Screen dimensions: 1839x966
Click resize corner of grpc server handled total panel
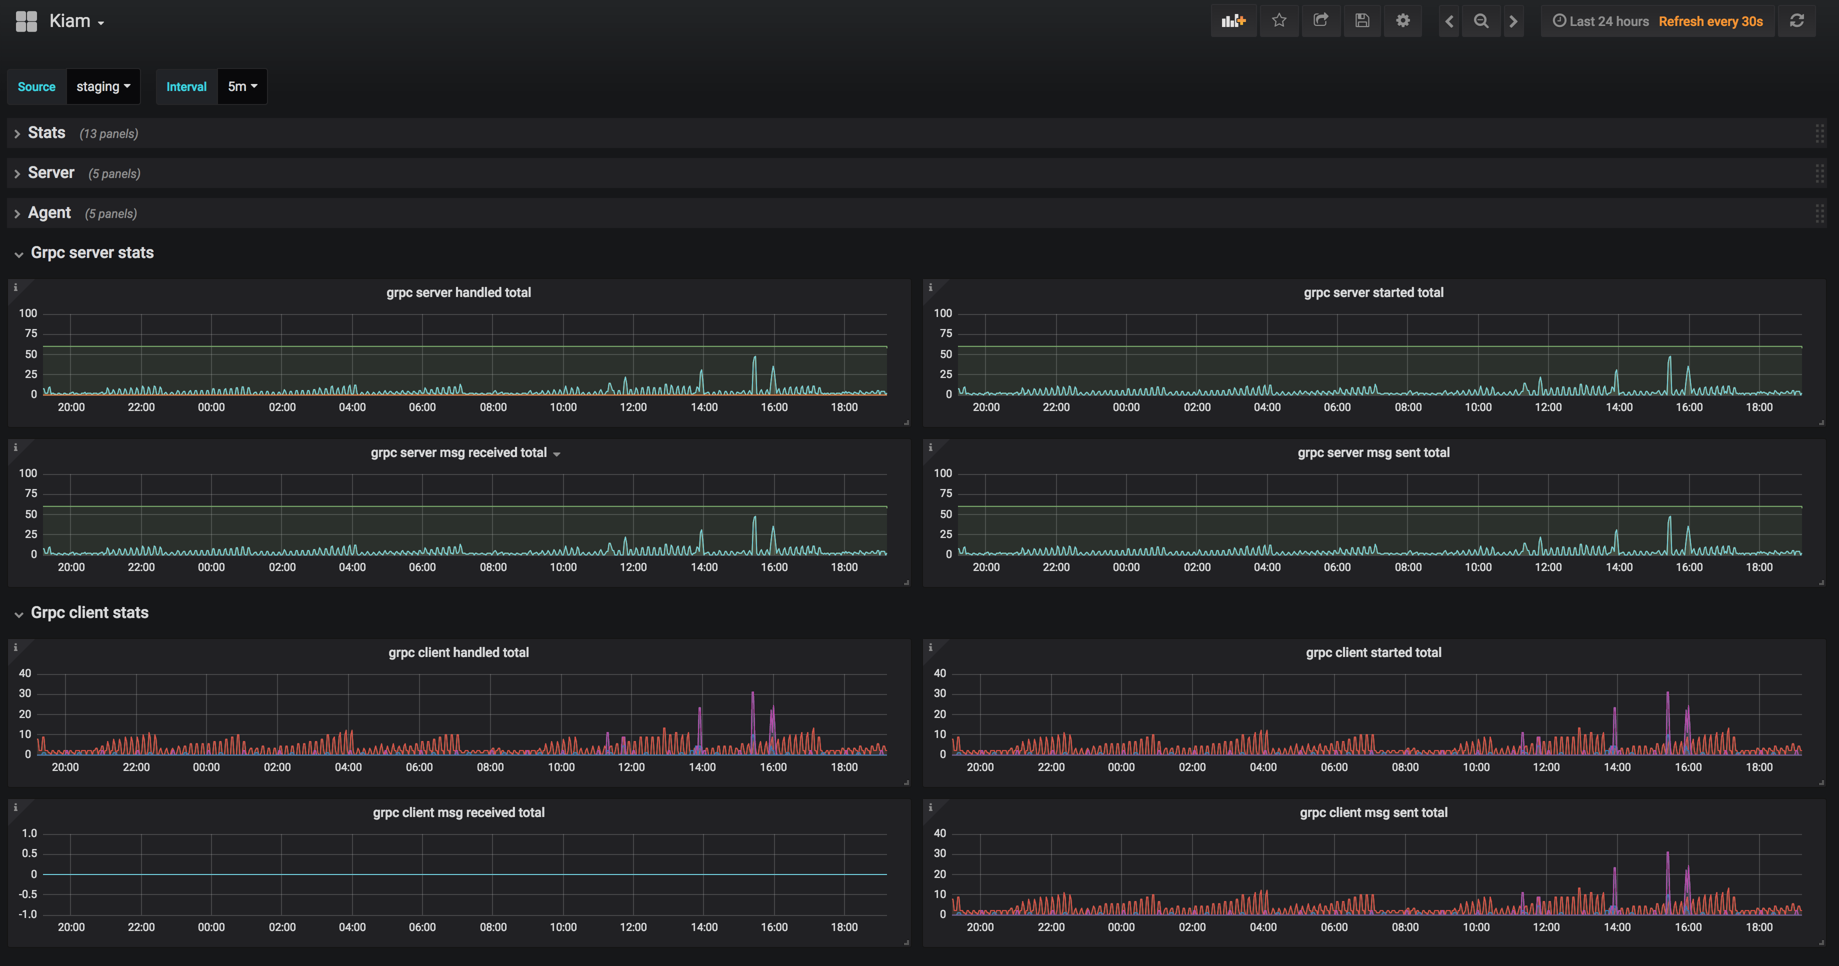(906, 422)
